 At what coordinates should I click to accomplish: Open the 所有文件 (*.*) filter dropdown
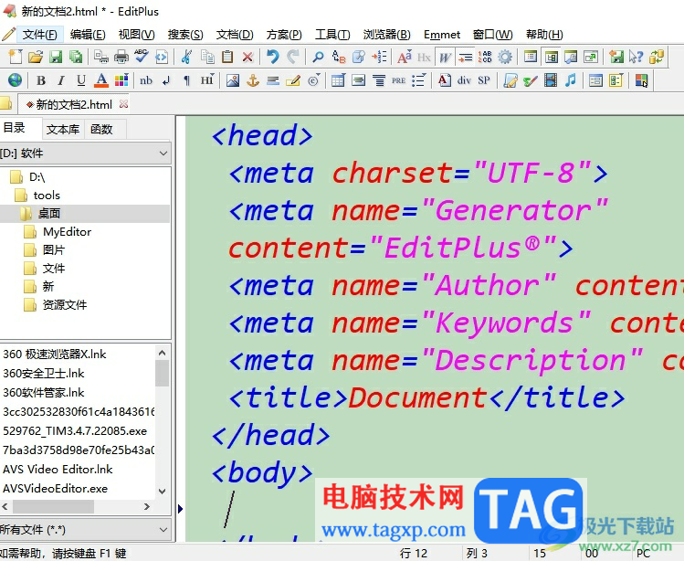[x=86, y=530]
